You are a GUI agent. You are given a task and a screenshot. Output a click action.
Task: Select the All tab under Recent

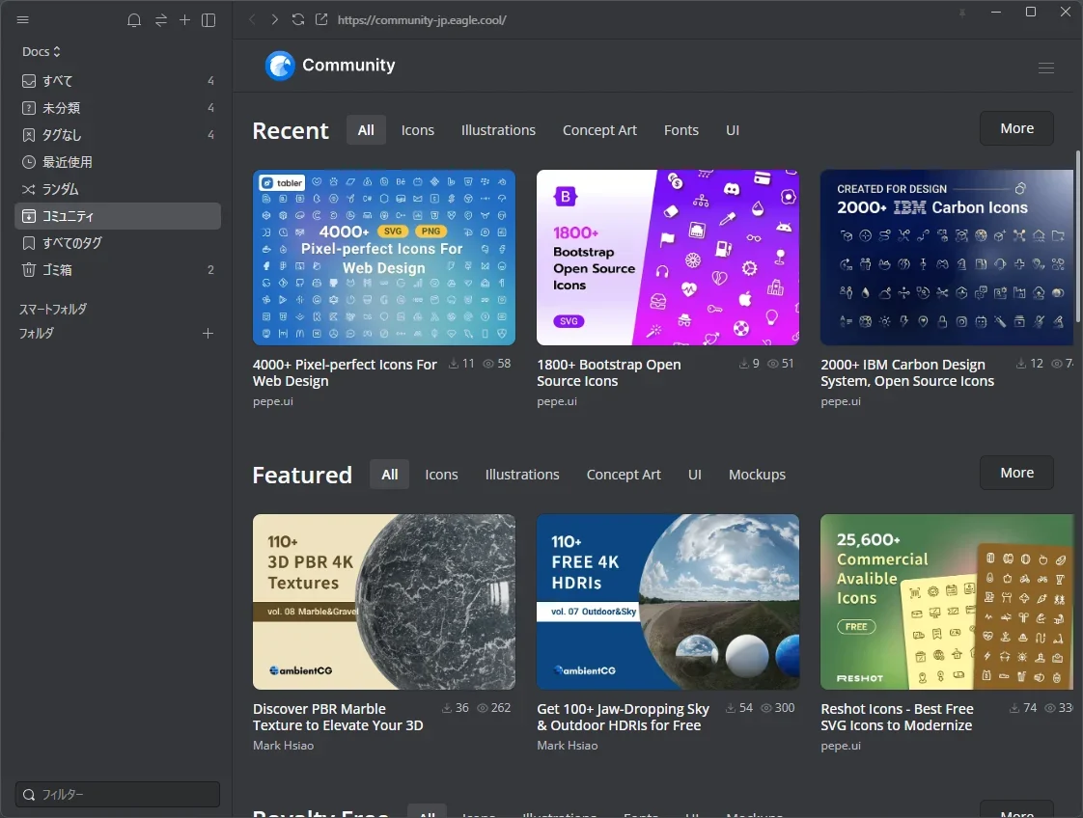click(x=366, y=130)
